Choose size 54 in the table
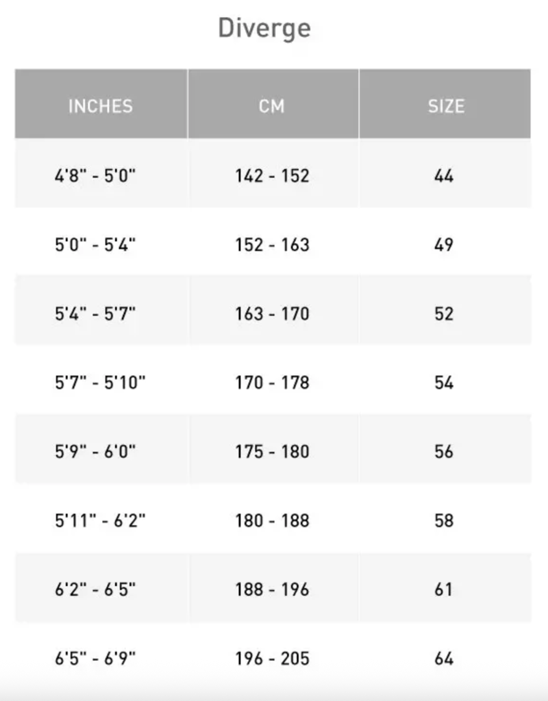Viewport: 548px width, 701px height. tap(444, 383)
